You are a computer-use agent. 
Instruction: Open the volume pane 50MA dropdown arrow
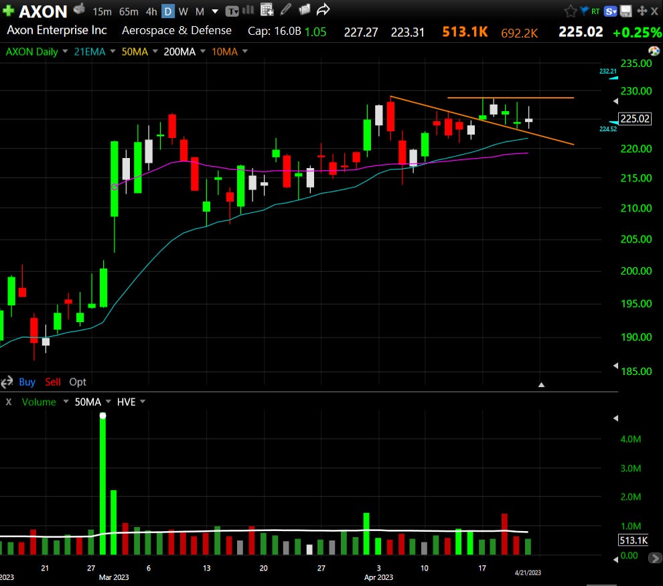click(108, 401)
